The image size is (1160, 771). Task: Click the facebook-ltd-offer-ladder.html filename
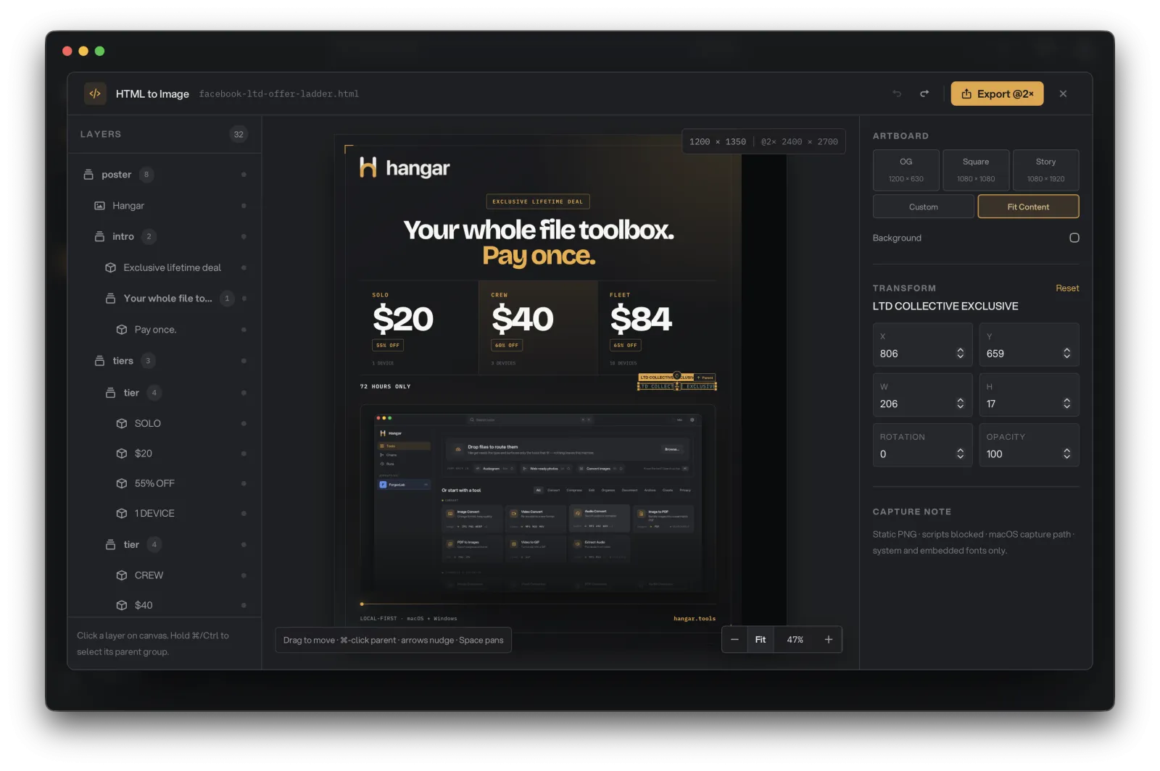pyautogui.click(x=279, y=94)
